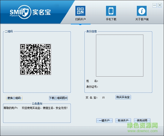This screenshot has width=164, height=136.
Task: Open the 关于客户端 info icon
Action: (142, 11)
